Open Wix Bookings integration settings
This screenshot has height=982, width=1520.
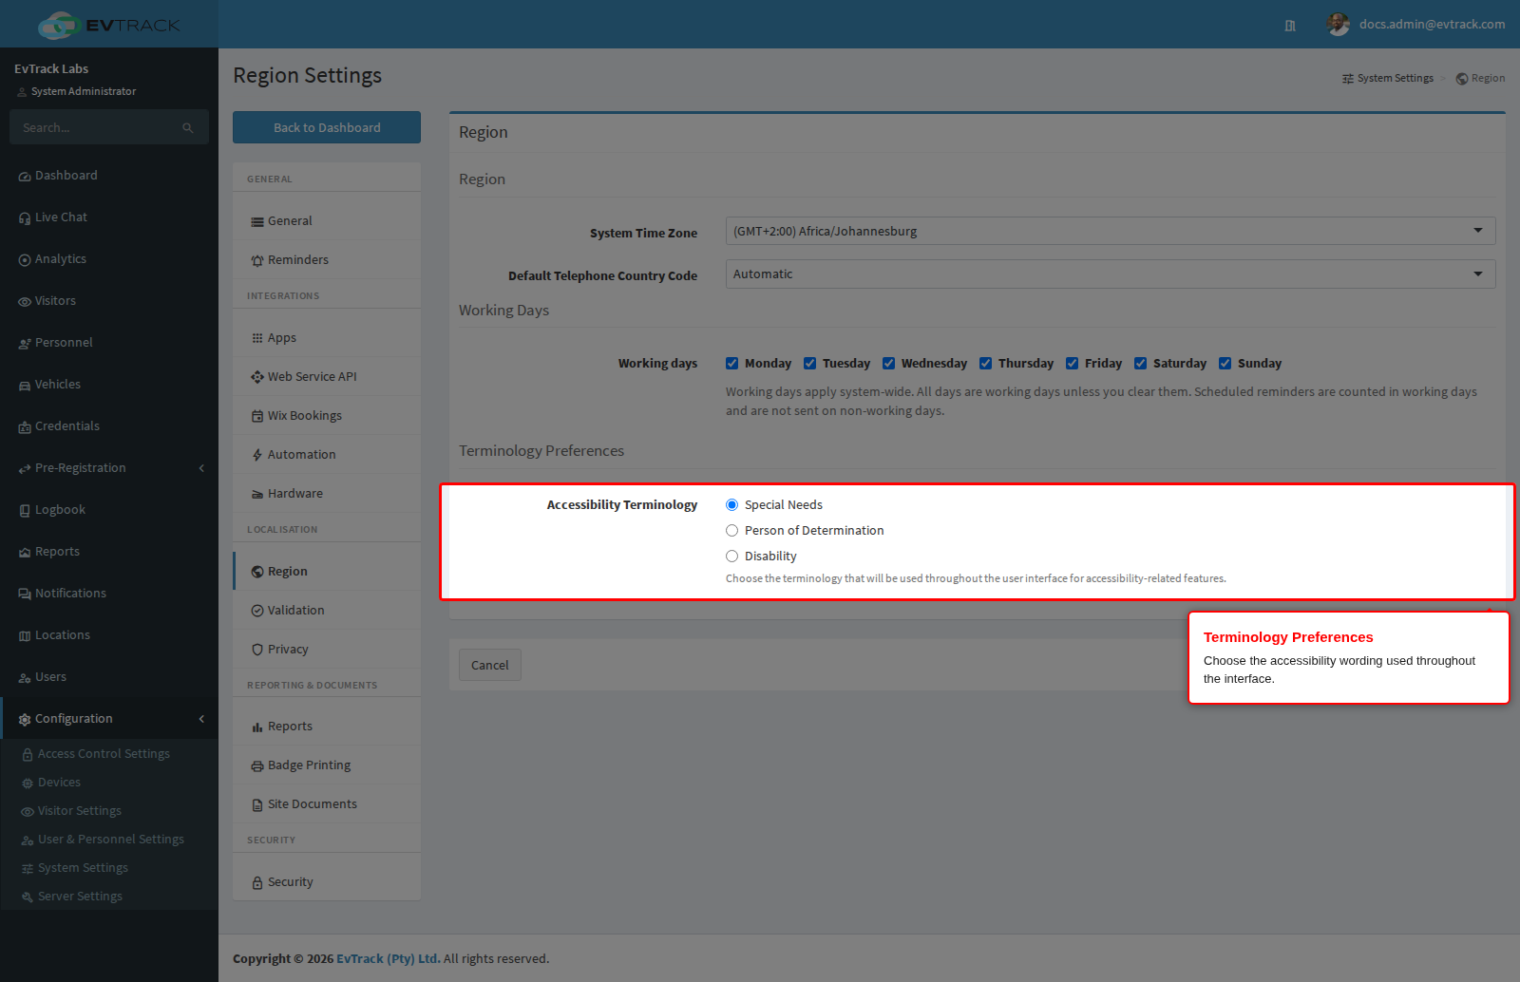(x=327, y=415)
